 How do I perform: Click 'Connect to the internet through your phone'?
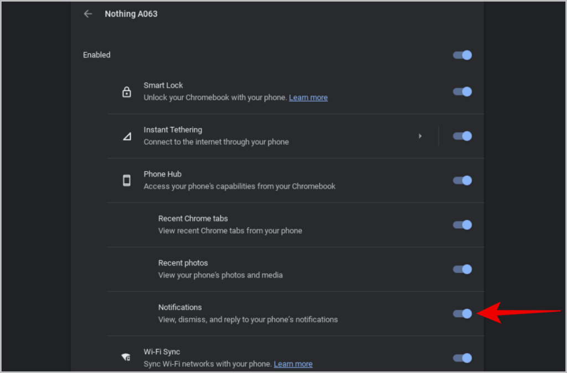[217, 142]
